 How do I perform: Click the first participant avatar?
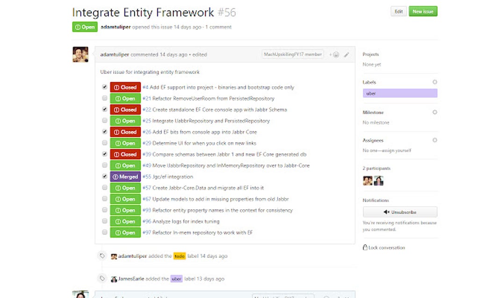click(x=368, y=181)
